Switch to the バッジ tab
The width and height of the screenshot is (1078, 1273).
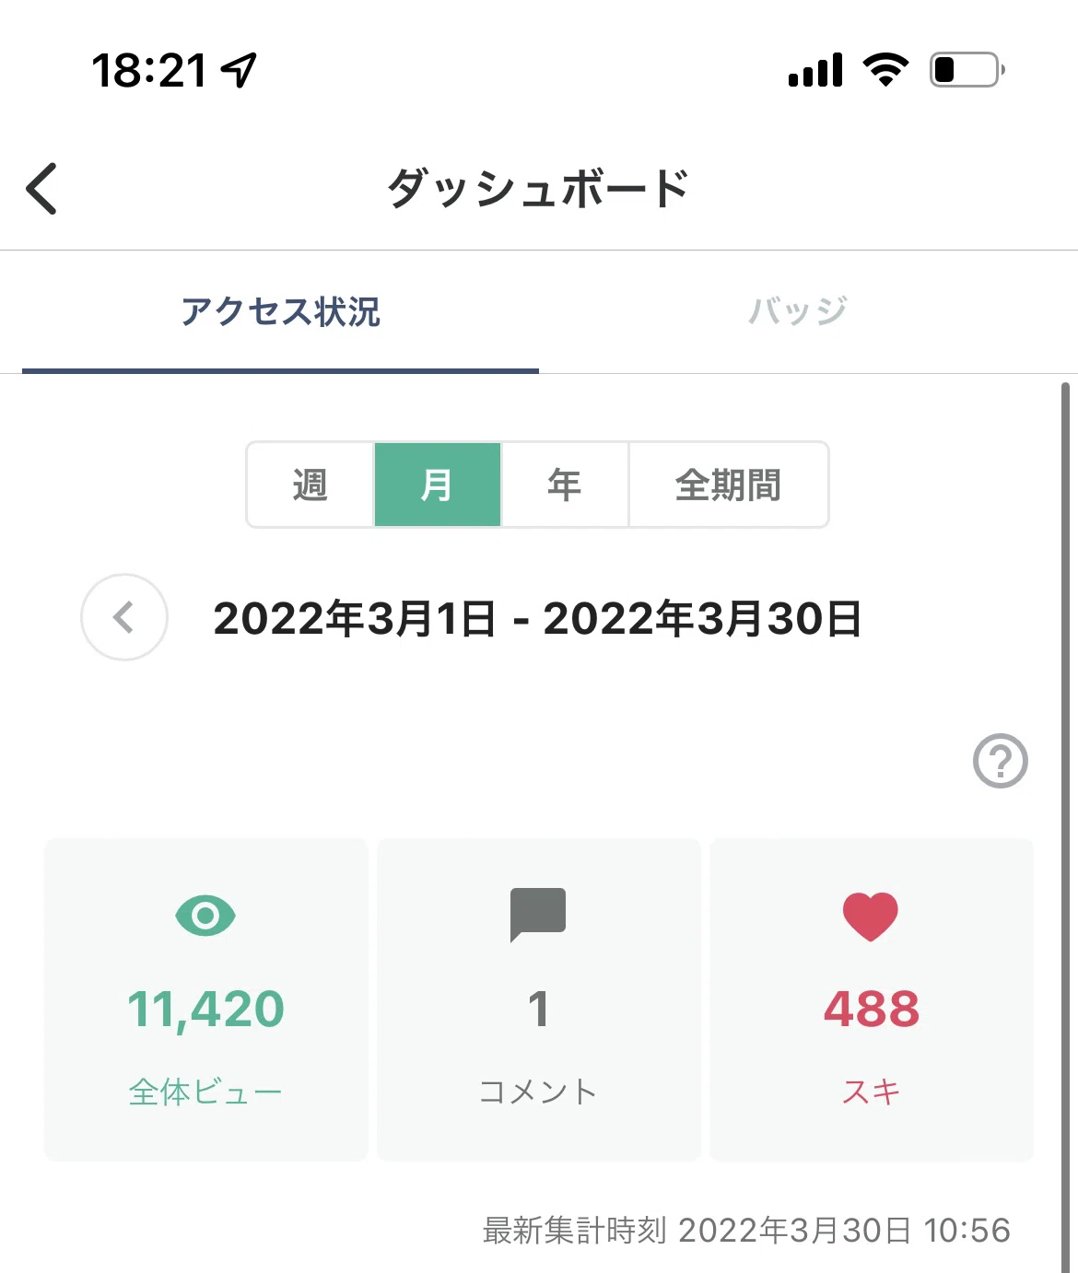pos(798,311)
